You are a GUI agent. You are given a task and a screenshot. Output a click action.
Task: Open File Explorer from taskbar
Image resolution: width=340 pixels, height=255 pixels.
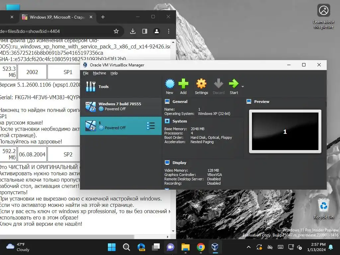point(185,247)
